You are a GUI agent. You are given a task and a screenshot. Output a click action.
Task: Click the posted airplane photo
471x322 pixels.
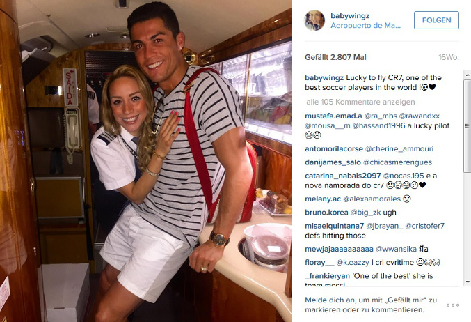(x=146, y=161)
